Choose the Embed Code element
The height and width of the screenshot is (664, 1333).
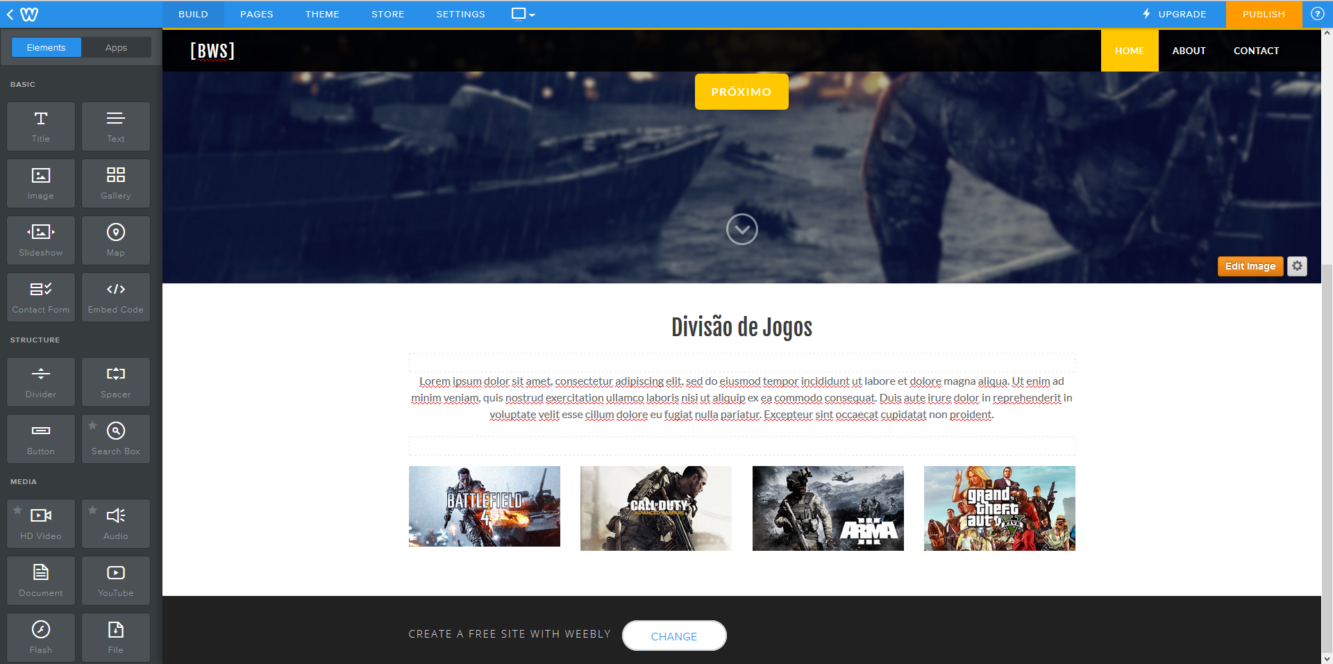click(x=116, y=297)
